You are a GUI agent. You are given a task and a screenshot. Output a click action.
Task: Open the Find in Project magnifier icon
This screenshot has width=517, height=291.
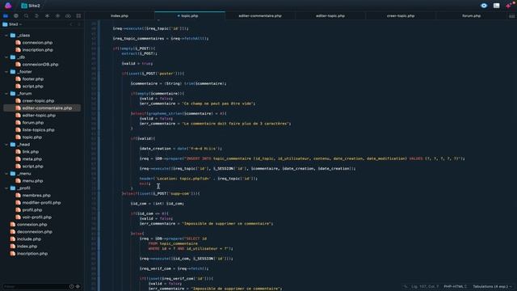[x=26, y=16]
